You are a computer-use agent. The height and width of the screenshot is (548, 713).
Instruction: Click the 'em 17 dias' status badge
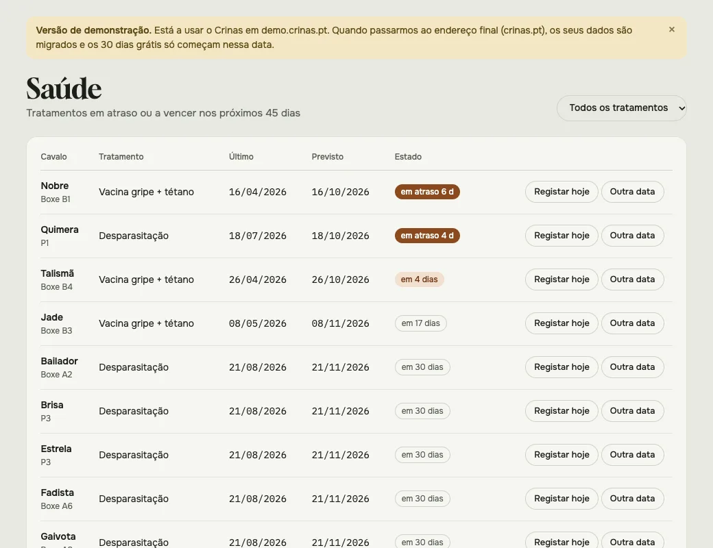pyautogui.click(x=421, y=323)
